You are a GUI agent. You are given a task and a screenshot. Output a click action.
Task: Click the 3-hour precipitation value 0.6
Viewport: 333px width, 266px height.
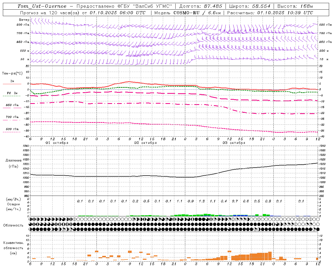246,201
